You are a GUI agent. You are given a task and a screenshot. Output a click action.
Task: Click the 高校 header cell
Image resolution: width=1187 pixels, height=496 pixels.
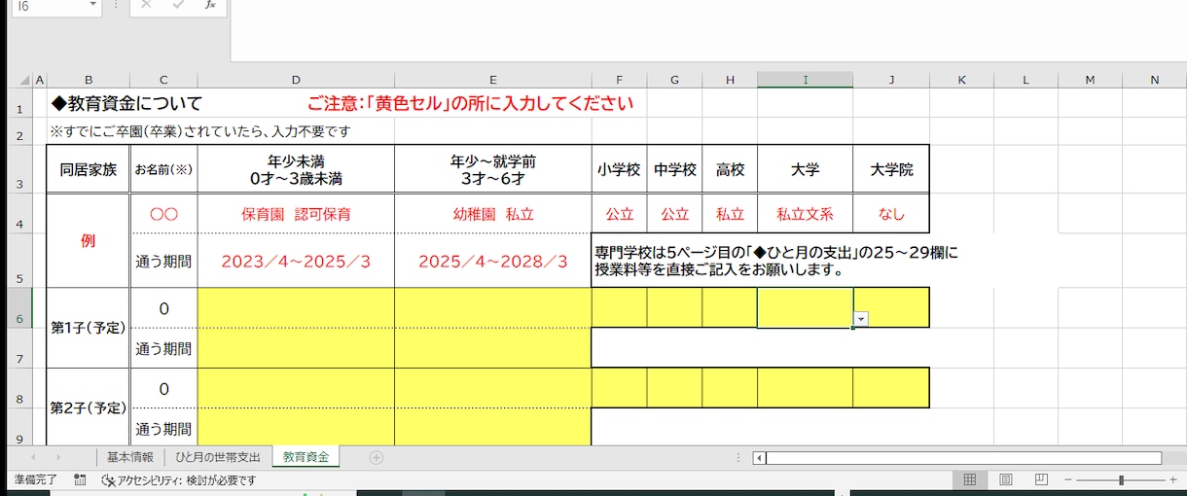(730, 169)
